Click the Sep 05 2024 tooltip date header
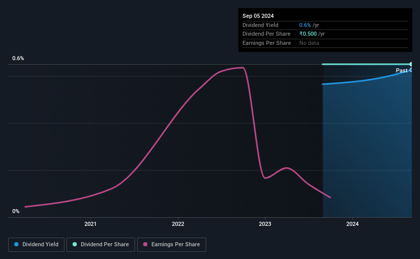The image size is (420, 259). [x=258, y=16]
